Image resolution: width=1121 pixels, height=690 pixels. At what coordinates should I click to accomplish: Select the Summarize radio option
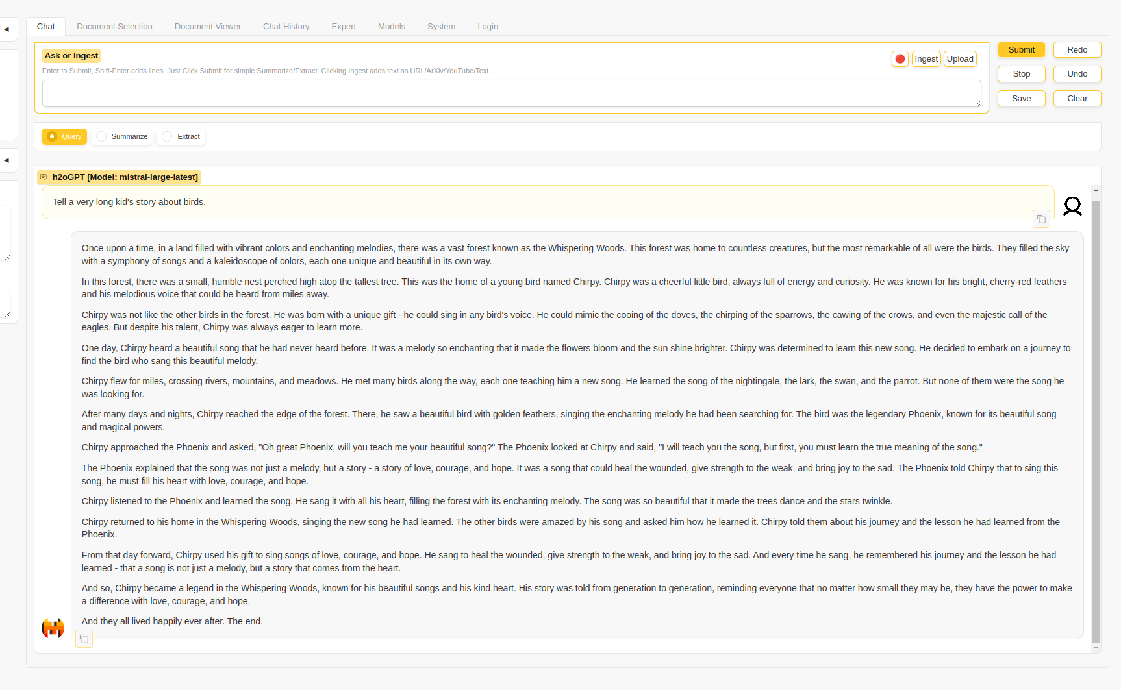coord(122,136)
